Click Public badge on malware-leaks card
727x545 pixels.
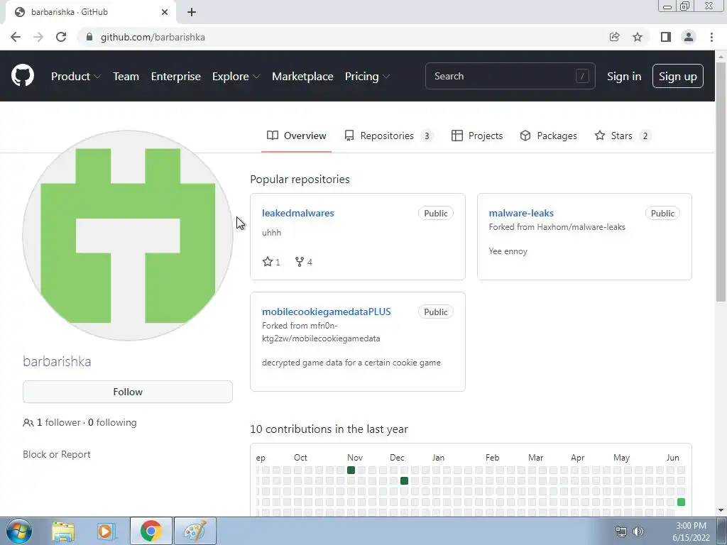tap(662, 213)
